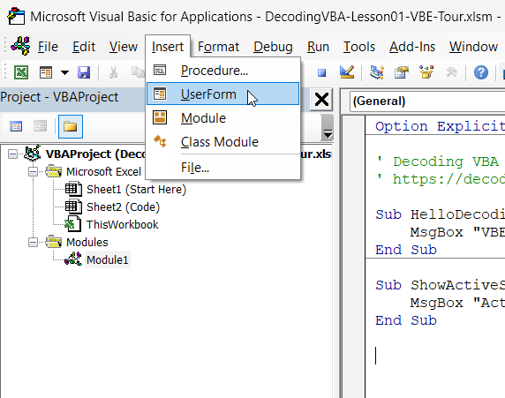Click the Help question mark icon

pyautogui.click(x=481, y=72)
